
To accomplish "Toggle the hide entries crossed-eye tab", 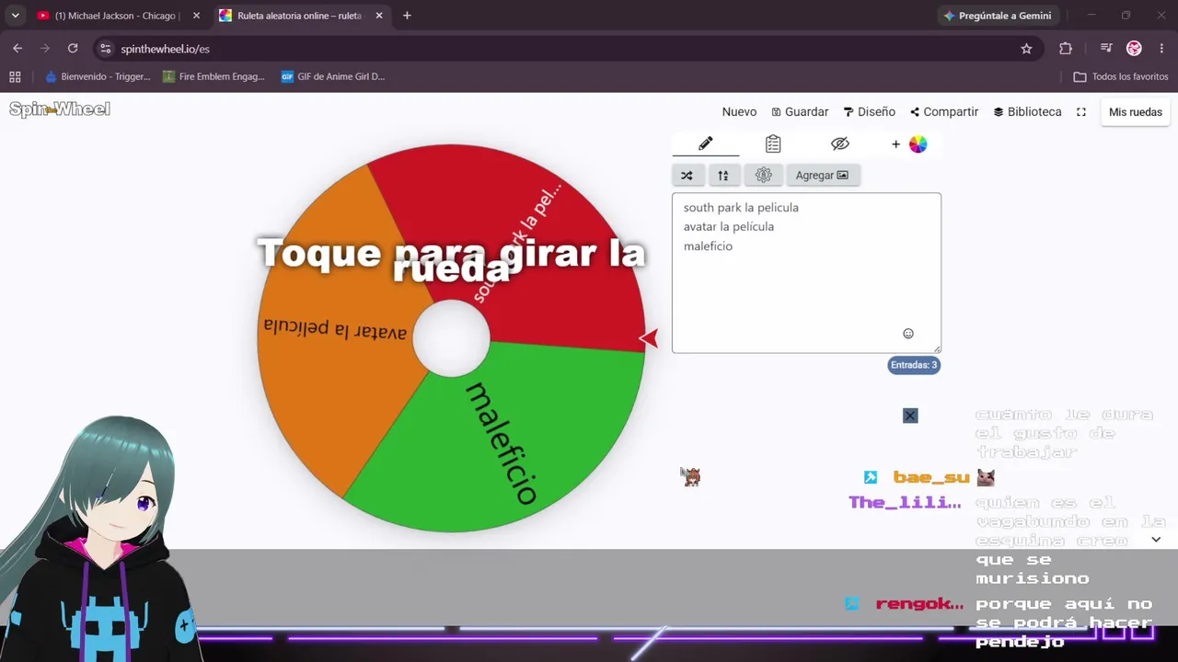I will (x=839, y=144).
